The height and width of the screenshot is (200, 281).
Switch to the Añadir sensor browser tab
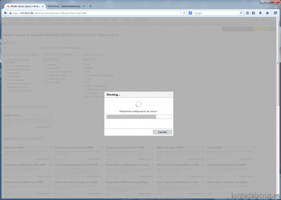click(x=25, y=6)
